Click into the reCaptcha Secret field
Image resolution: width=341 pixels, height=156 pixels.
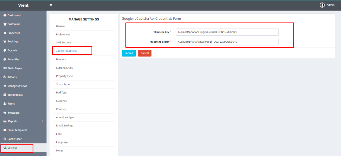tap(227, 42)
